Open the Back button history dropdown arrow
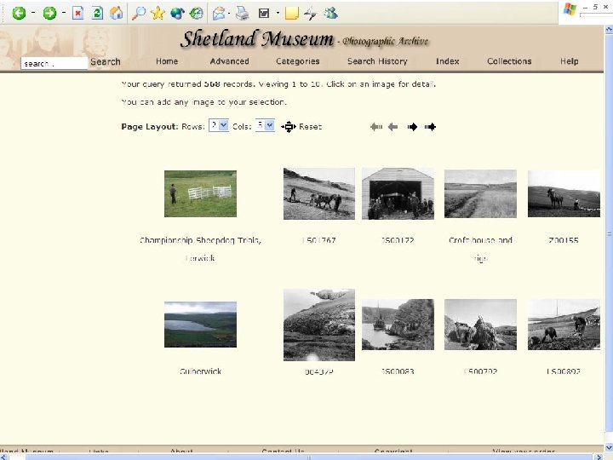Image resolution: width=613 pixels, height=460 pixels. click(x=33, y=14)
